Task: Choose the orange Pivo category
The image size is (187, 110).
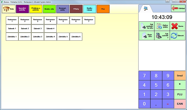Action: pyautogui.click(x=103, y=9)
